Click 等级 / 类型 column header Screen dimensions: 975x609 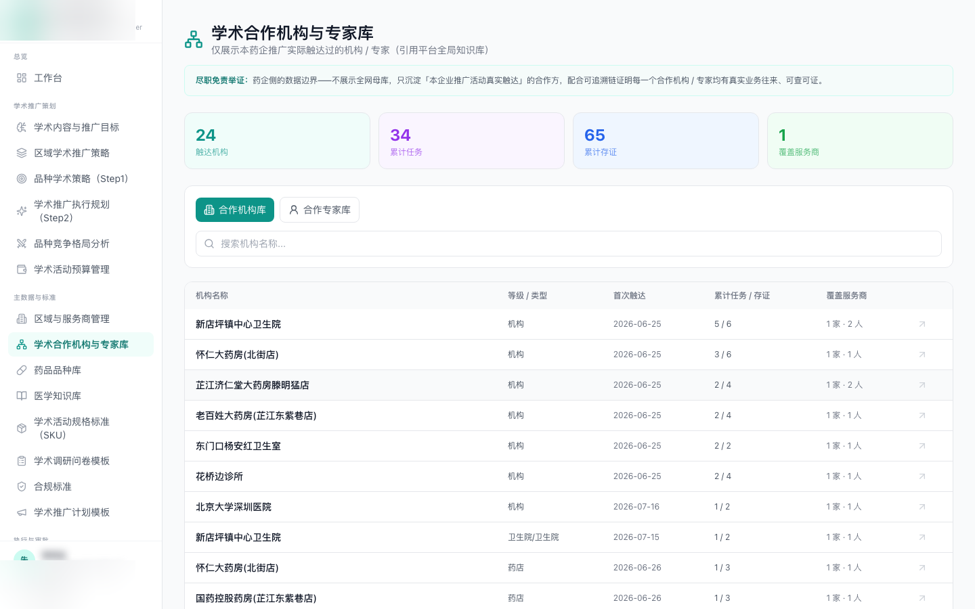coord(527,296)
